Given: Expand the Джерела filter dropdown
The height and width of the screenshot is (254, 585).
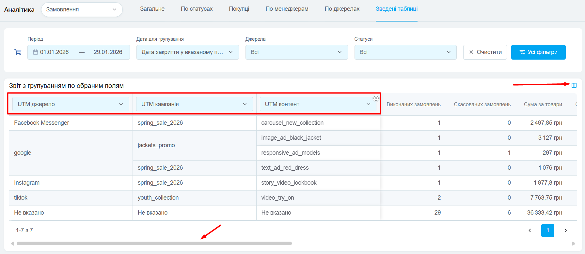Looking at the screenshot, I should [296, 52].
